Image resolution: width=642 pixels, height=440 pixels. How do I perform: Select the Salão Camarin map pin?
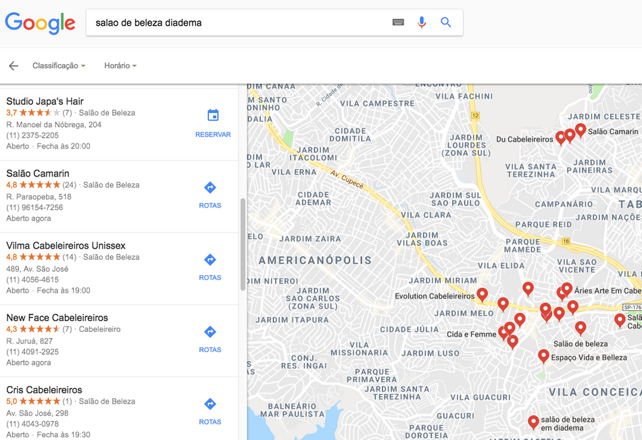coord(581,130)
